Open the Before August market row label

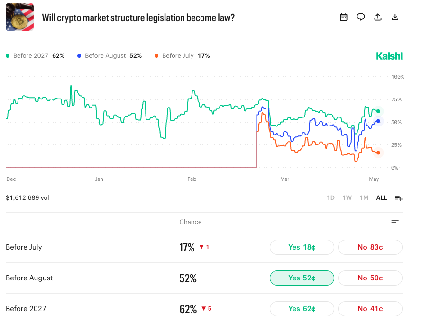(x=29, y=278)
